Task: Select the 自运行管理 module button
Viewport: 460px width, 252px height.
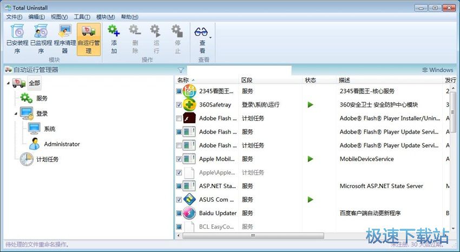Action: point(89,39)
